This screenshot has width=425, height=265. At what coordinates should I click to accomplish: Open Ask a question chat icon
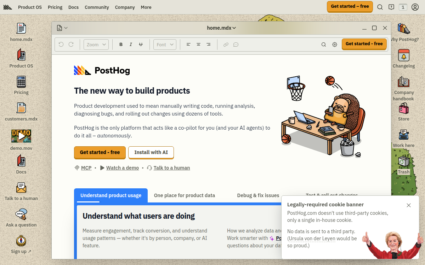21,218
